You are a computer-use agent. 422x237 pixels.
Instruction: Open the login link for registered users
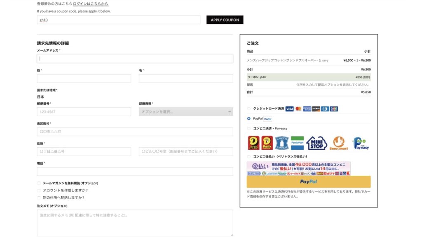[x=90, y=4]
